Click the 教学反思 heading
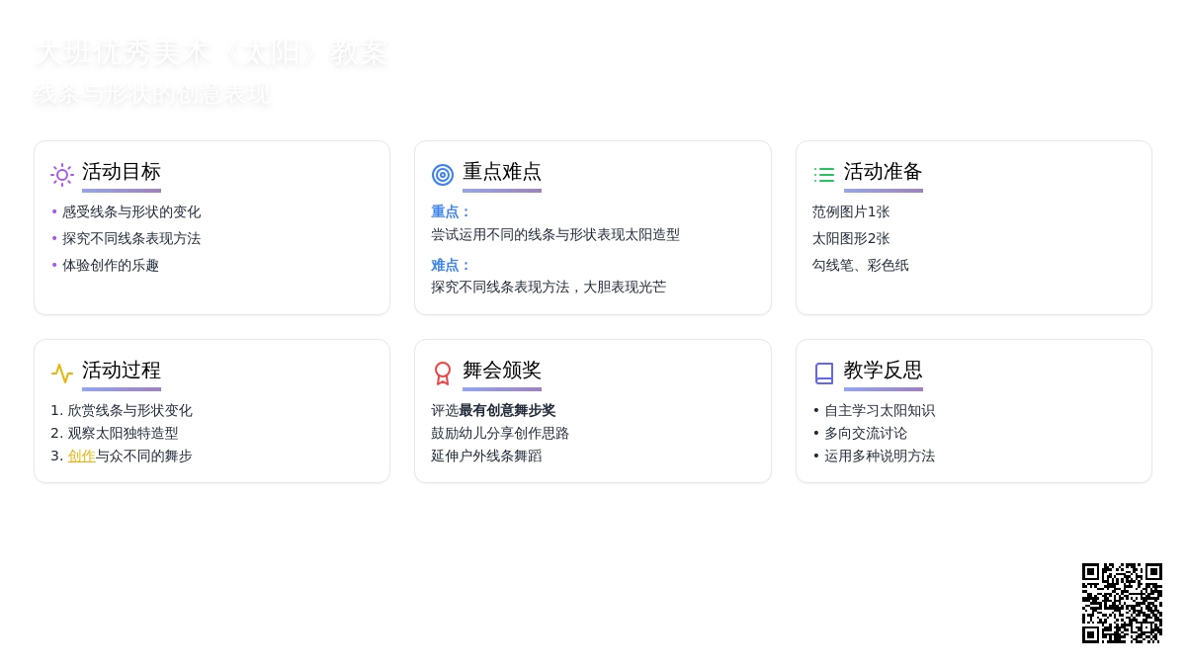This screenshot has height=667, width=1186. pyautogui.click(x=884, y=371)
